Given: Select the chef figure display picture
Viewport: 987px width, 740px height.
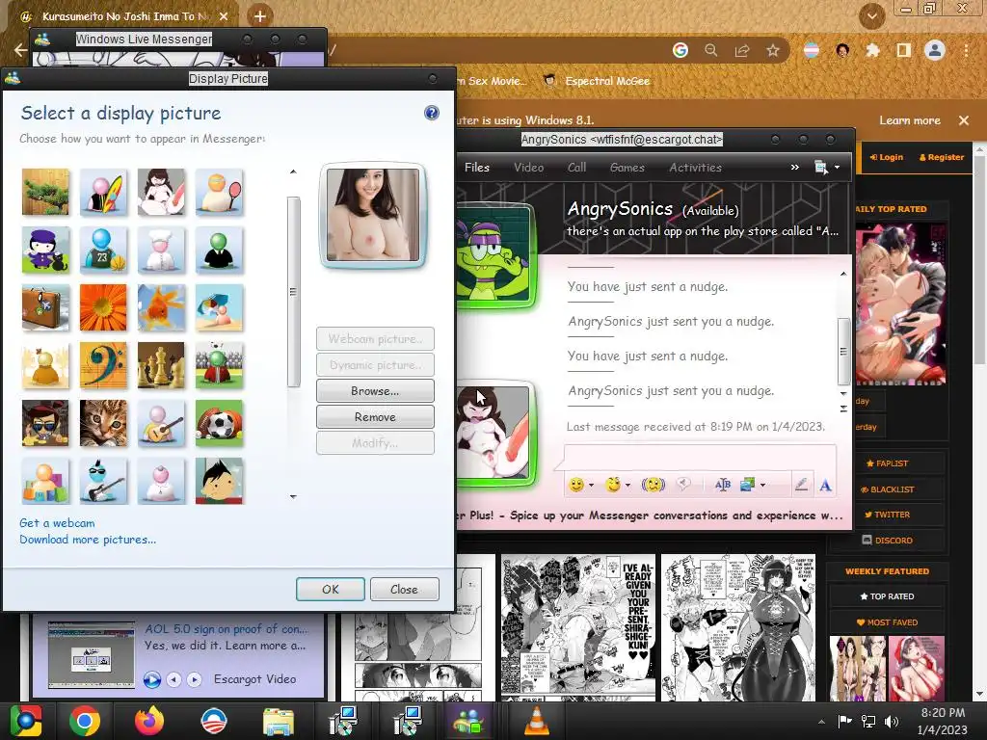Looking at the screenshot, I should (x=161, y=250).
